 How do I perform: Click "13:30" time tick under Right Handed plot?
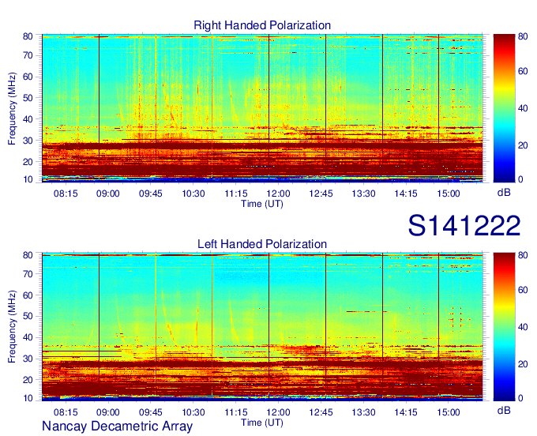[363, 194]
